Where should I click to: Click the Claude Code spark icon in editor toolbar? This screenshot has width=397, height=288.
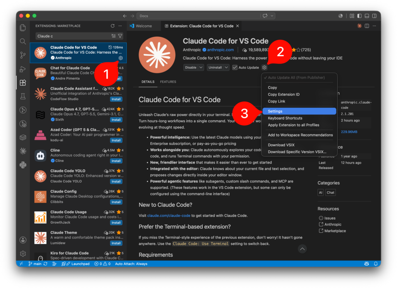pos(359,26)
